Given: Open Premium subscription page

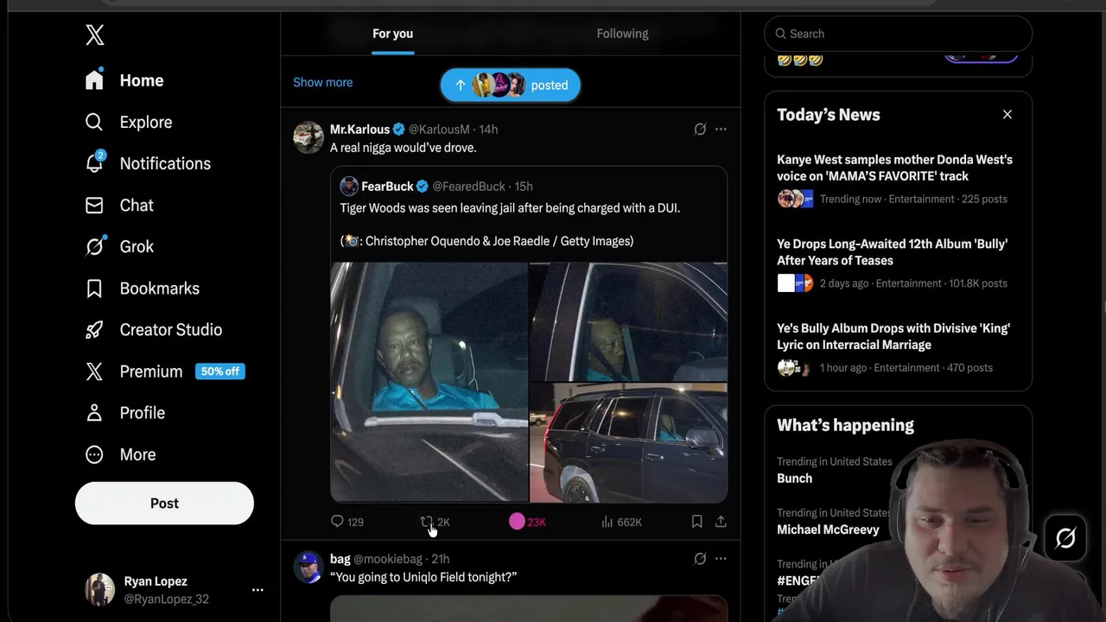Looking at the screenshot, I should 134,371.
